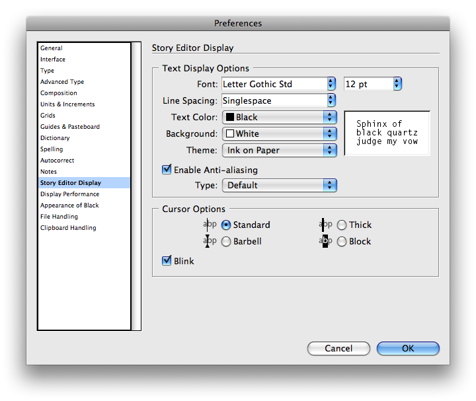The height and width of the screenshot is (401, 476).
Task: Open File Handling preferences
Action: 84,216
